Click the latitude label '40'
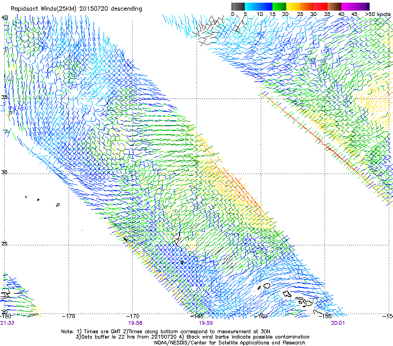This screenshot has height=346, width=393. point(4,18)
